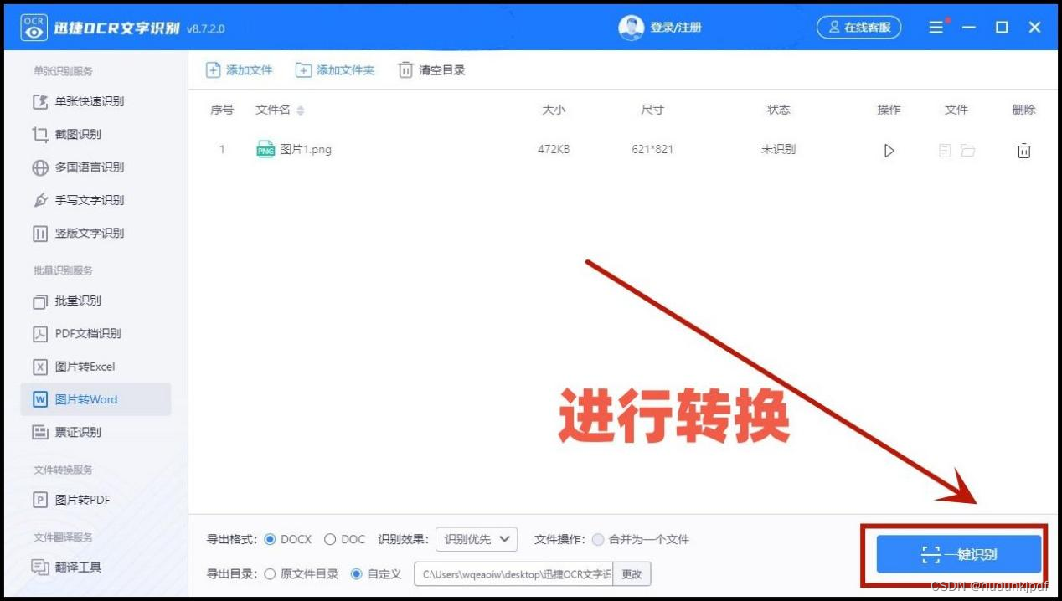1062x601 pixels.
Task: Open 批量识别 in the sidebar
Action: pyautogui.click(x=95, y=300)
